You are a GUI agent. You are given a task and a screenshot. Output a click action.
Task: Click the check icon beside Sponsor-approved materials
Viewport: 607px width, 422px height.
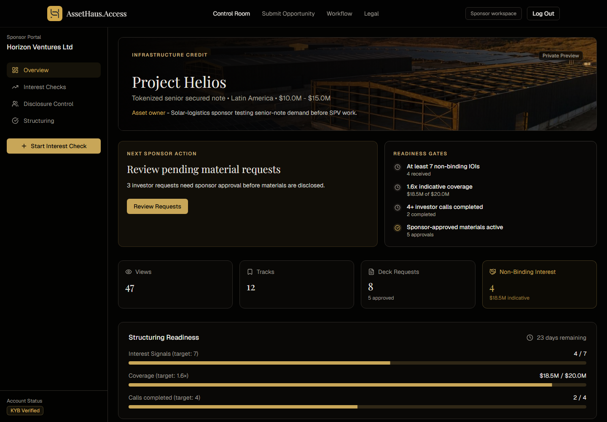tap(398, 228)
